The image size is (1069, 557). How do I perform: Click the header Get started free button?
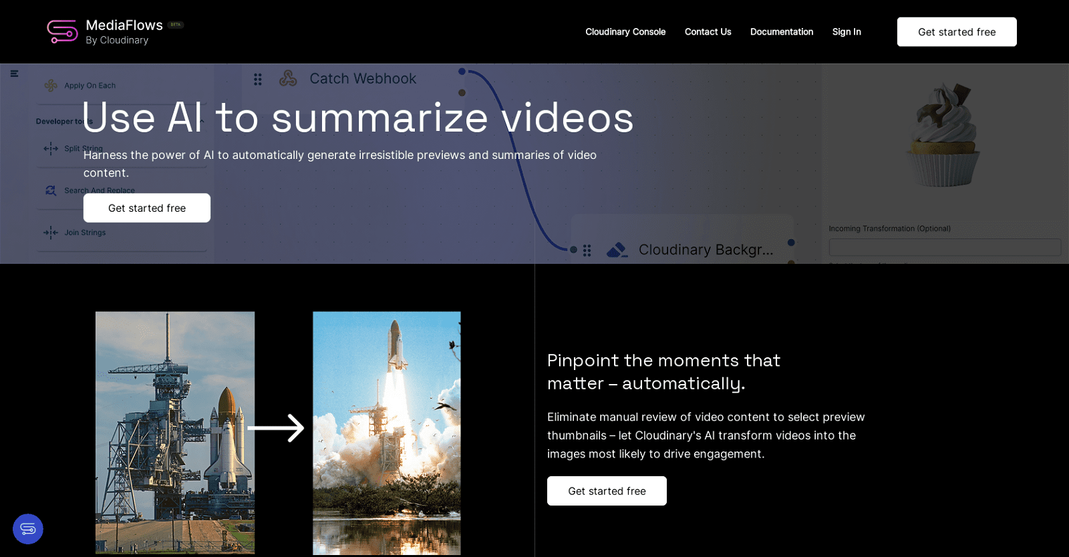pos(957,32)
